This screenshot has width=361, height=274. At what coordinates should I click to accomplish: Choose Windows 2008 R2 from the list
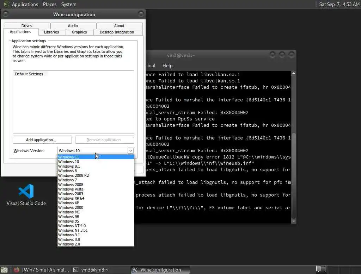96,175
